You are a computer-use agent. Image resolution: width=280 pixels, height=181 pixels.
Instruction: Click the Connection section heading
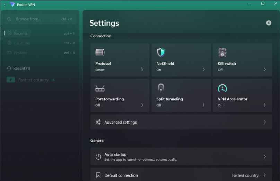click(101, 36)
